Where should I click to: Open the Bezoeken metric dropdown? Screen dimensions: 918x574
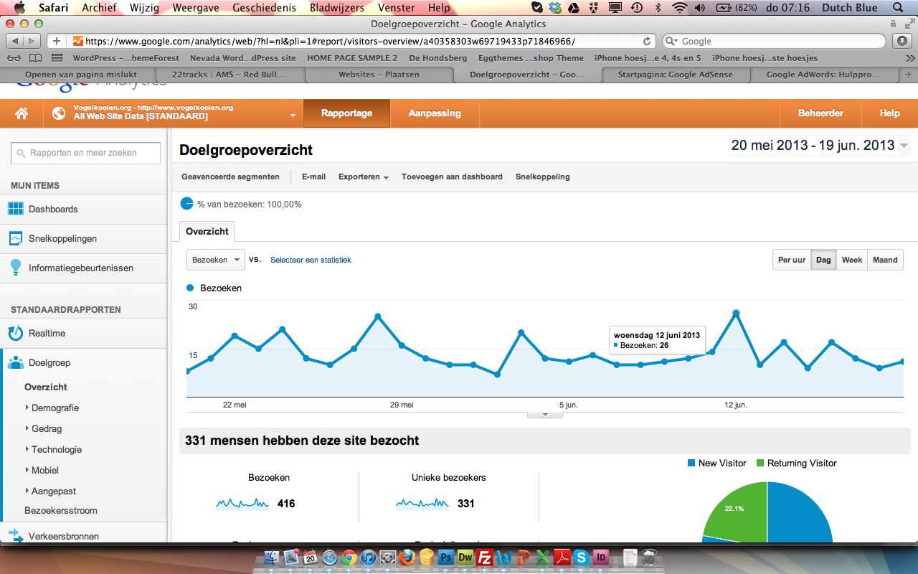[x=215, y=260]
